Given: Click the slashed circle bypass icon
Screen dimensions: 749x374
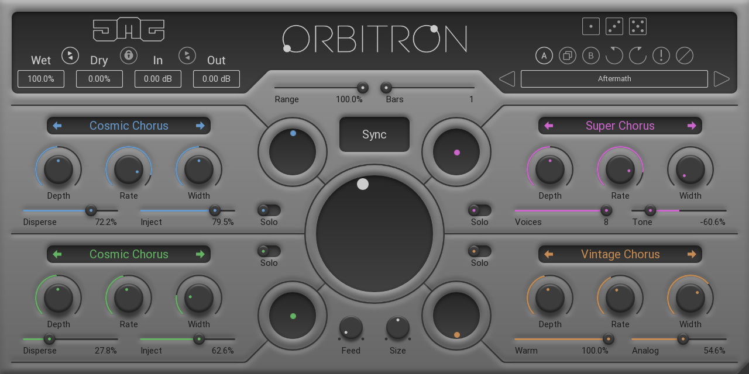Looking at the screenshot, I should tap(684, 56).
